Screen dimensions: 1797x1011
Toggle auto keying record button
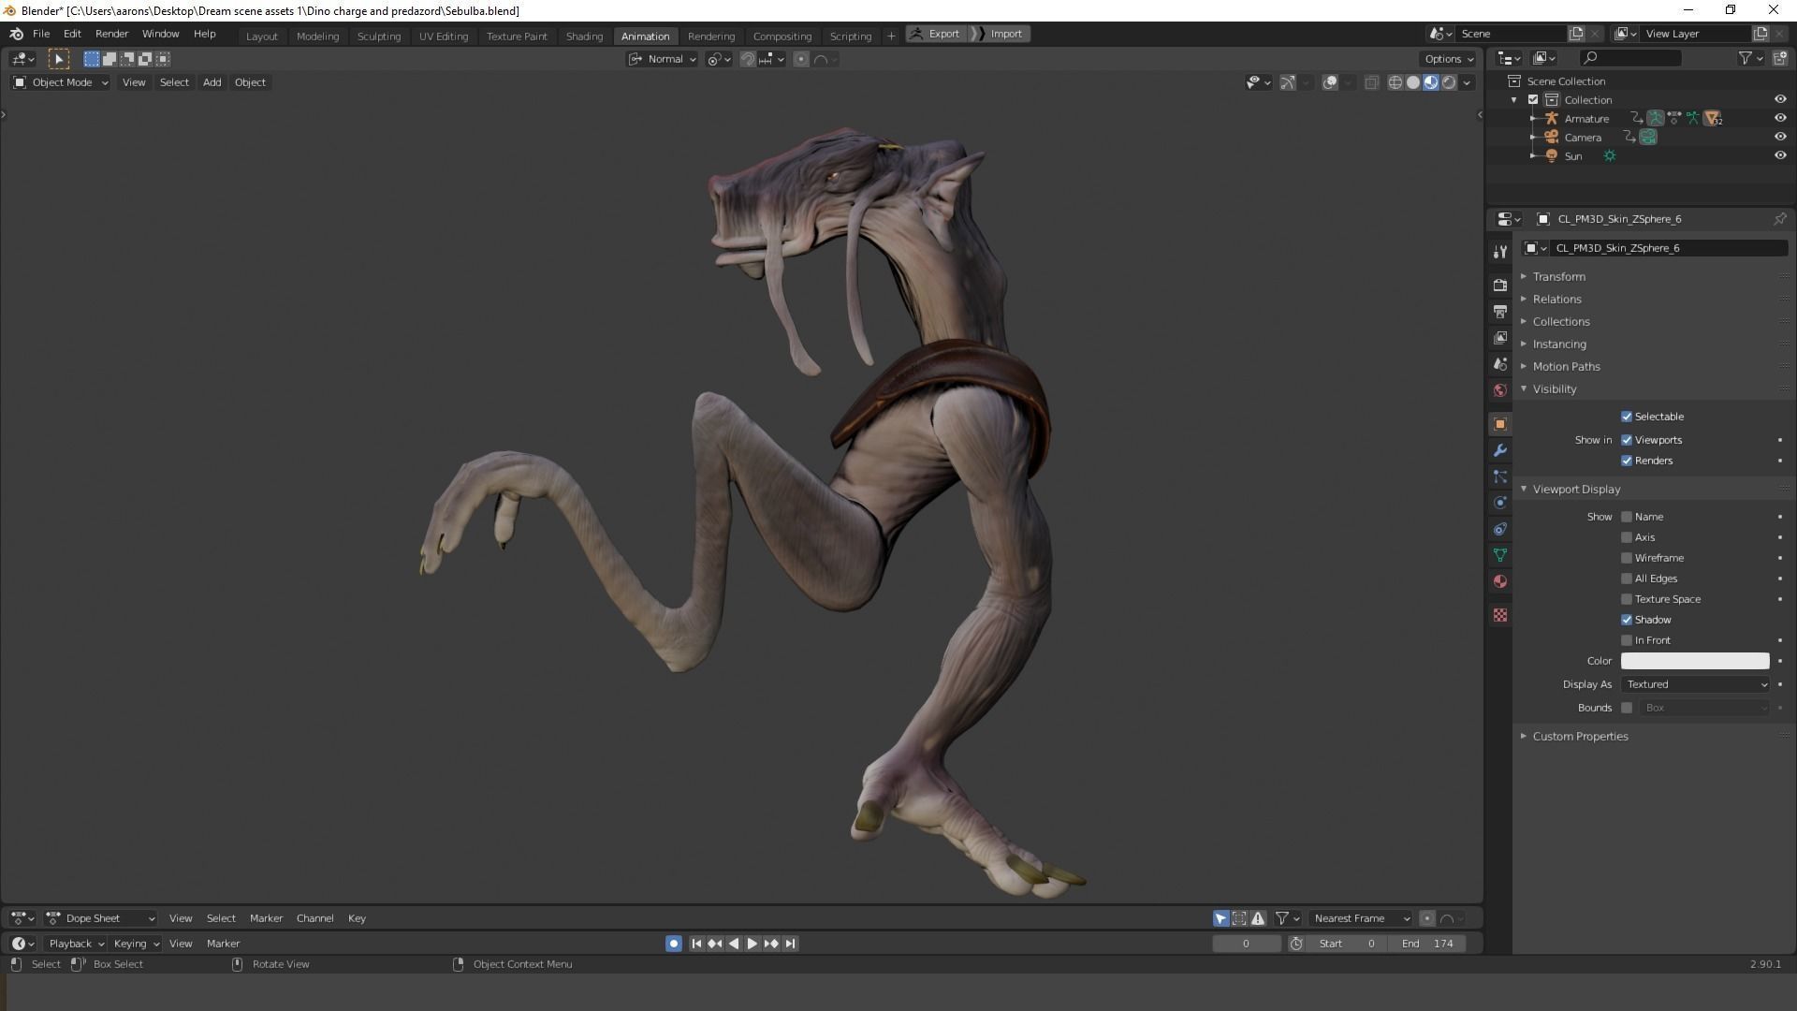pyautogui.click(x=674, y=944)
